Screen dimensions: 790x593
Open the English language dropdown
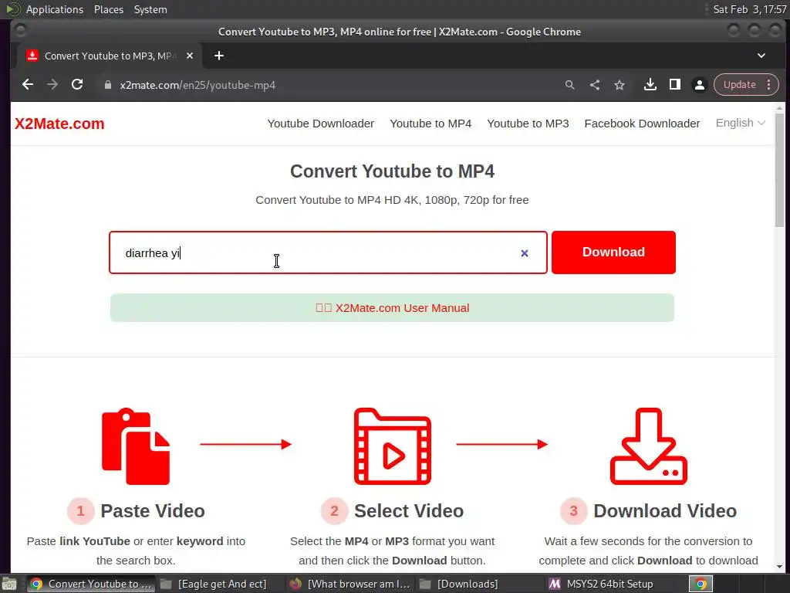740,123
